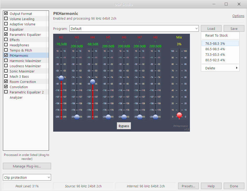
Task: Open the Presets dialog
Action: (188, 186)
